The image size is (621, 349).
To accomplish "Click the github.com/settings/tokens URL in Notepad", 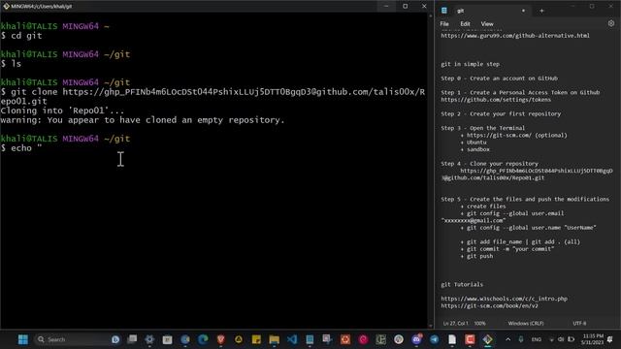I will tap(496, 100).
